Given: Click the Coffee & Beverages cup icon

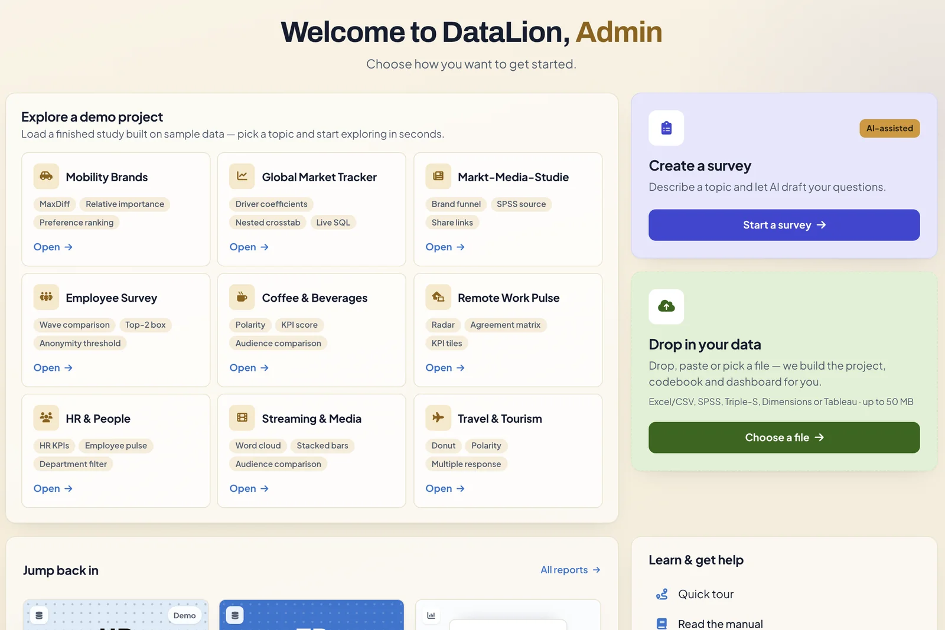Looking at the screenshot, I should [x=242, y=297].
